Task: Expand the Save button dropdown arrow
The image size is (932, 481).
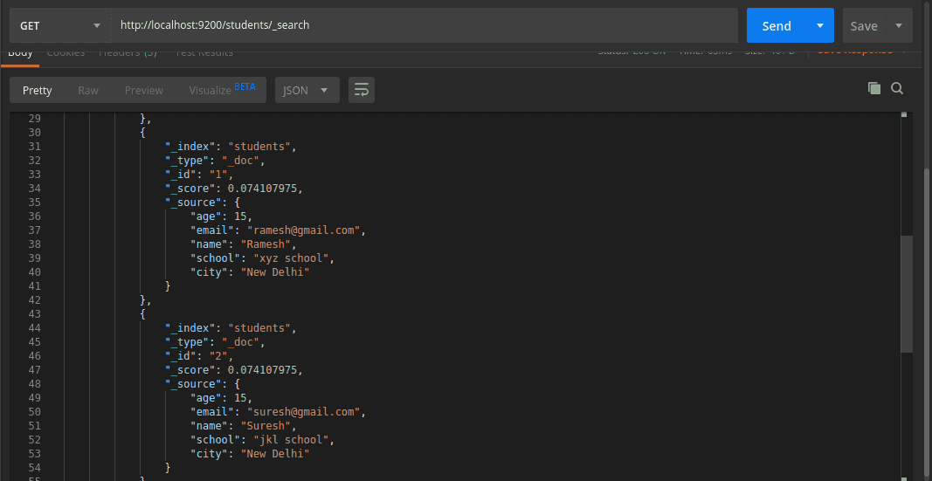Action: pos(899,25)
